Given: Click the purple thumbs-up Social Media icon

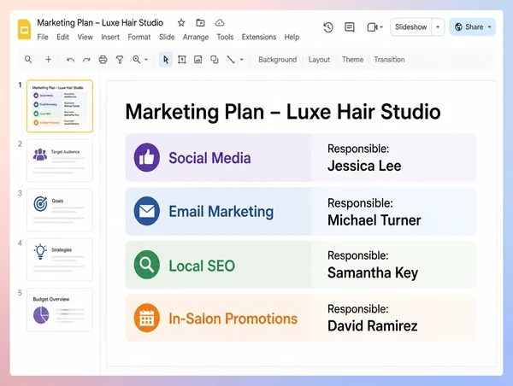Looking at the screenshot, I should point(147,157).
